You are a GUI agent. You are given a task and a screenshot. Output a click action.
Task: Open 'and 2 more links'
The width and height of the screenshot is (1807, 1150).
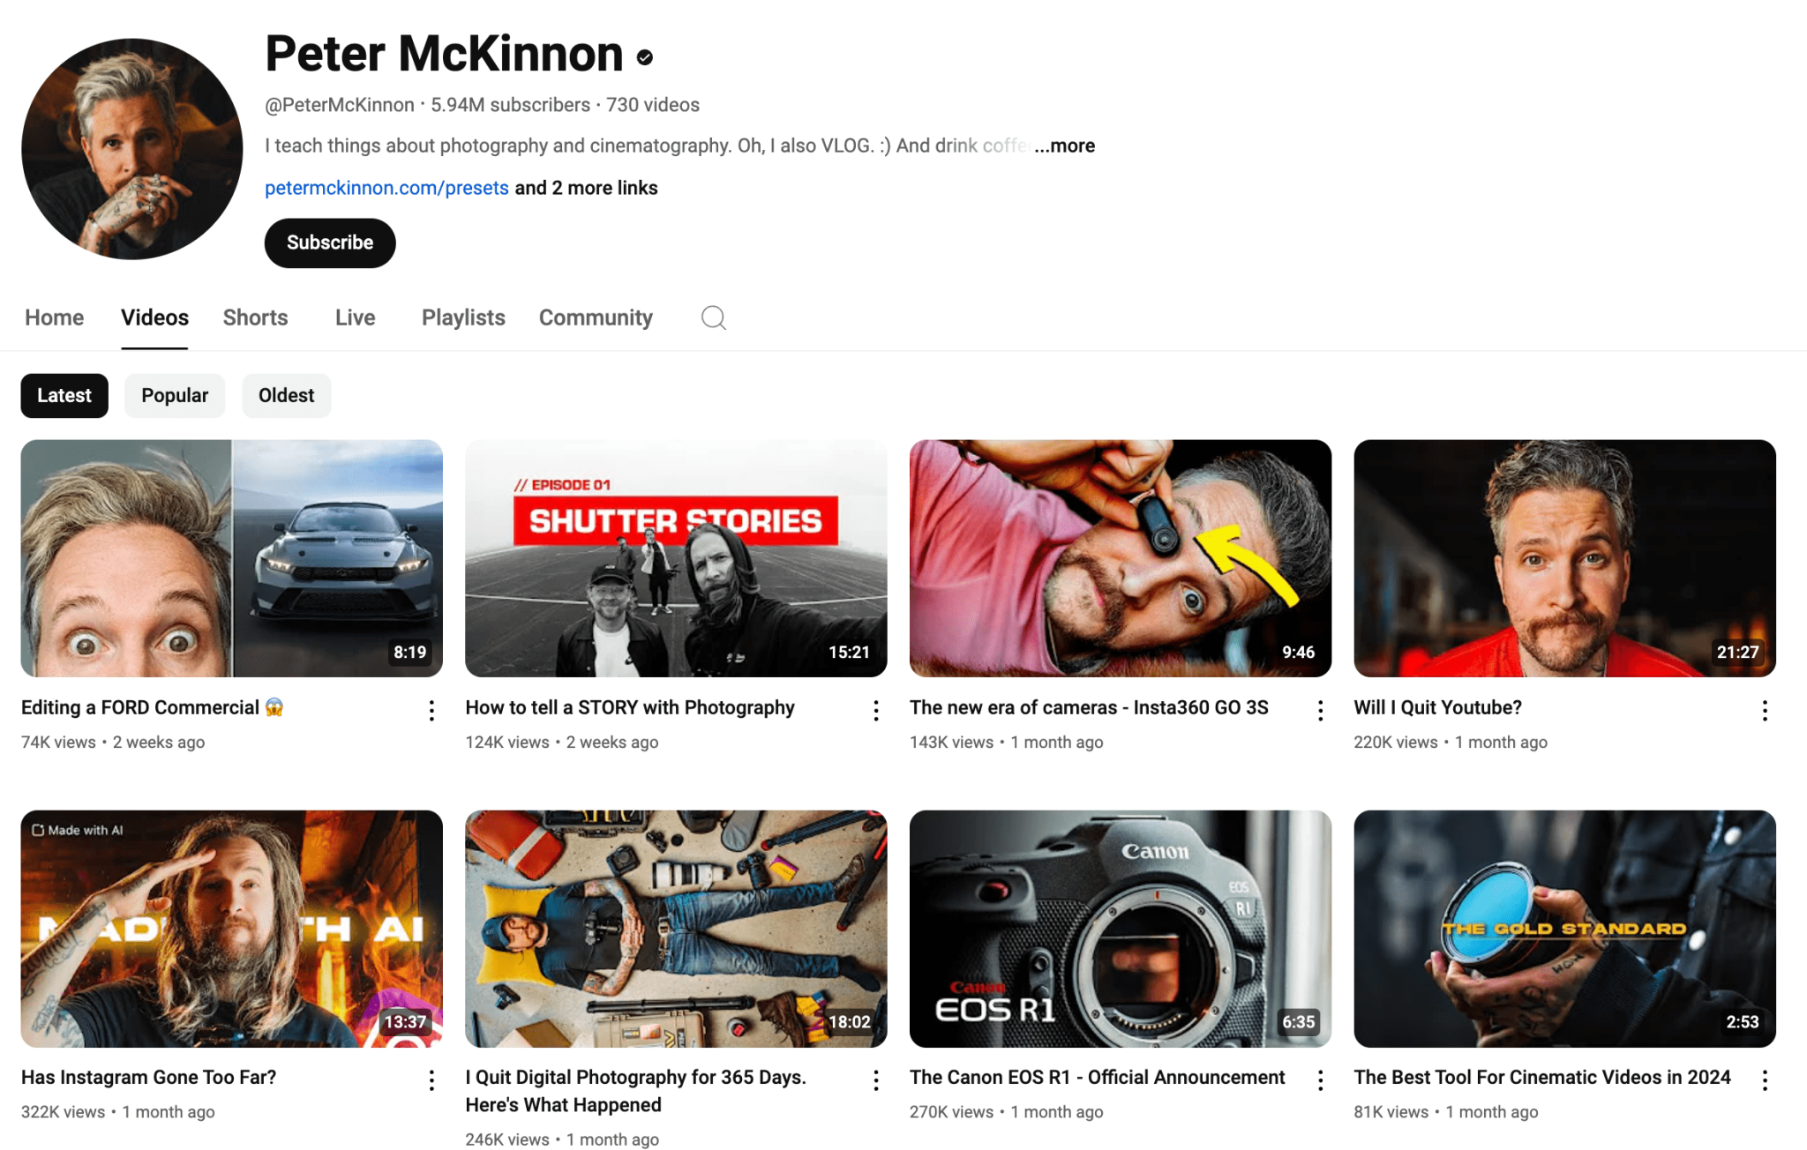point(585,187)
